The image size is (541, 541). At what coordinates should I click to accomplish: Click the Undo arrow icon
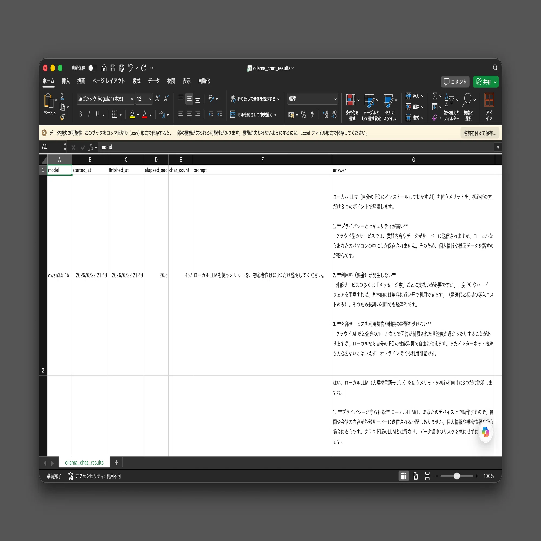[130, 68]
